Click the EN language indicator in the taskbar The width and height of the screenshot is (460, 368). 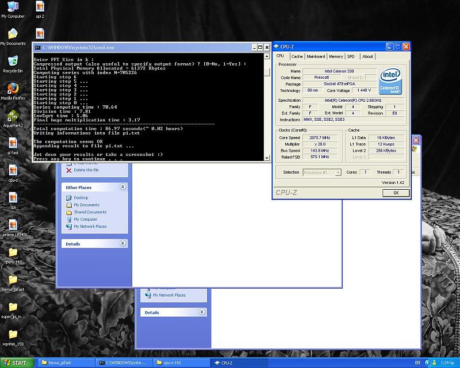click(x=417, y=363)
